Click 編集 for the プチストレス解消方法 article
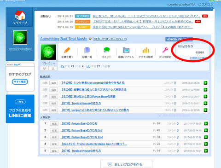The height and width of the screenshot is (168, 221). (x=54, y=90)
